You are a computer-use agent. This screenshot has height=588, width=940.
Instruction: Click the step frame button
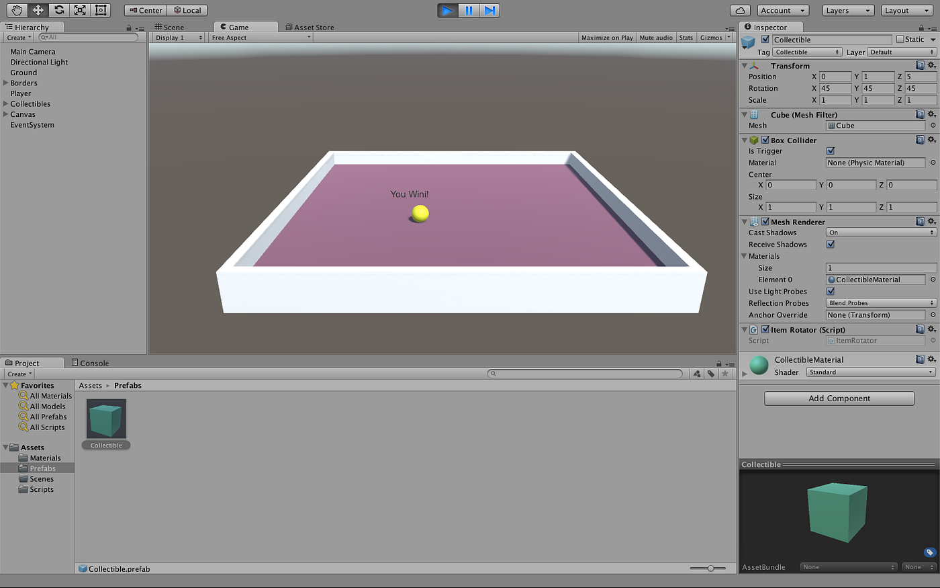(489, 10)
